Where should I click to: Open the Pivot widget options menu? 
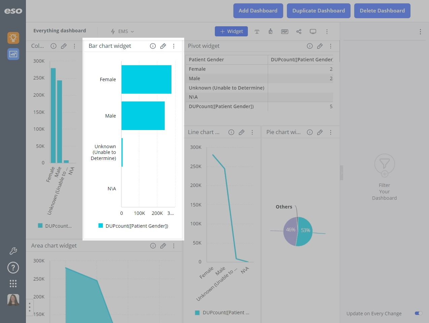[x=331, y=46]
